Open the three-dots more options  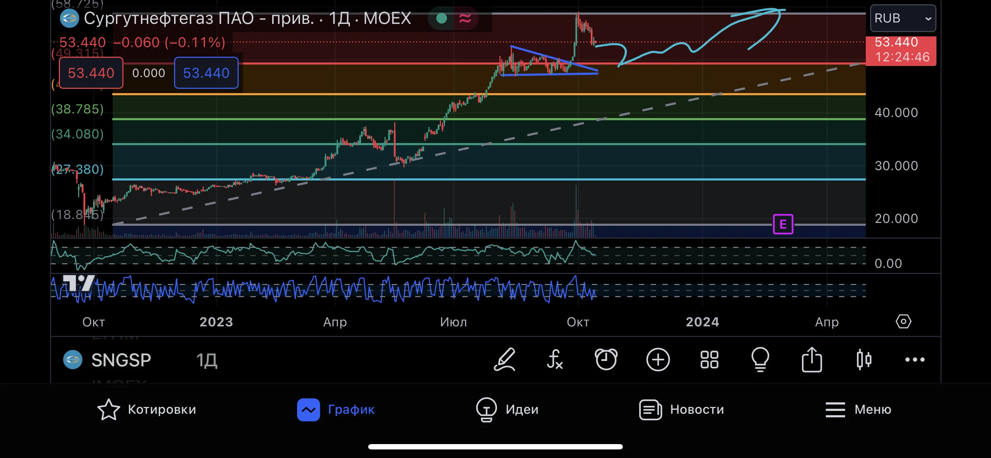[x=915, y=360]
